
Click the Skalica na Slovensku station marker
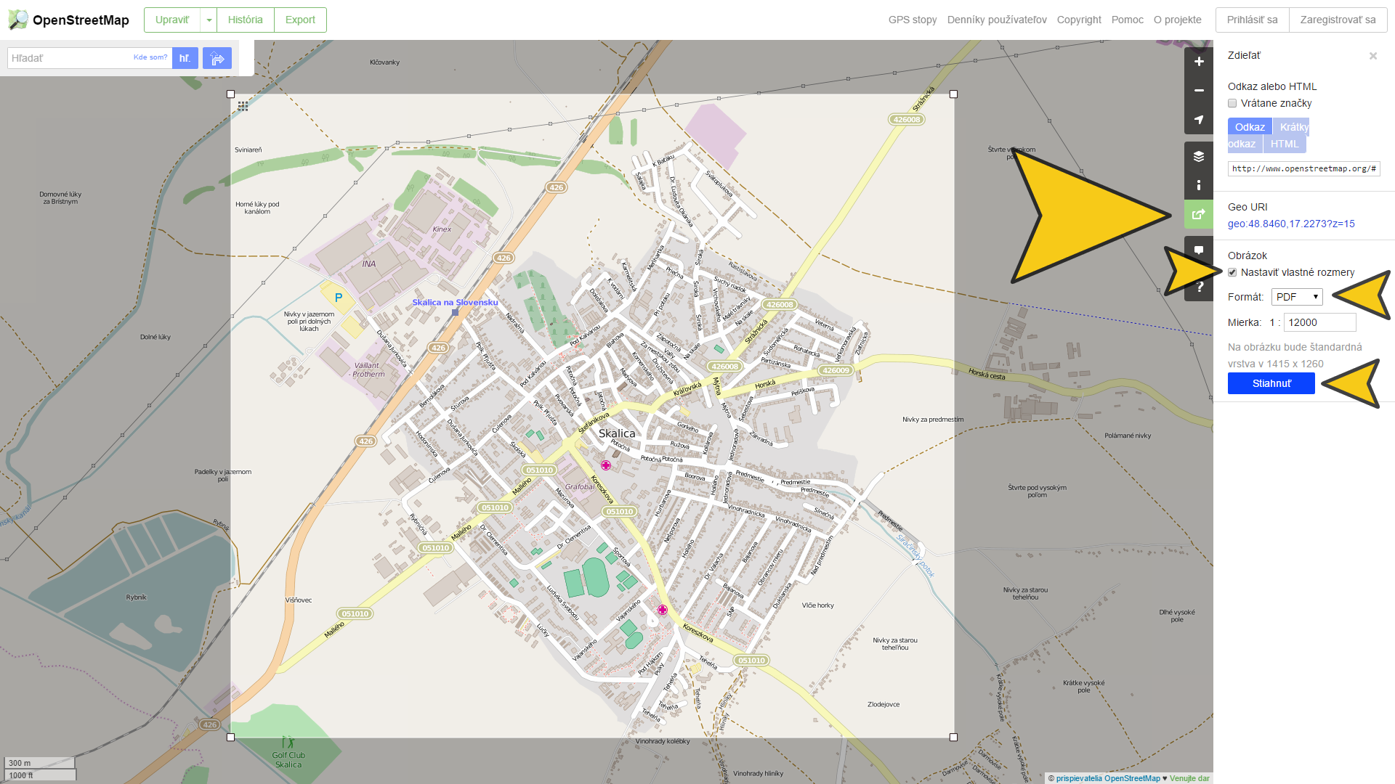[x=455, y=312]
